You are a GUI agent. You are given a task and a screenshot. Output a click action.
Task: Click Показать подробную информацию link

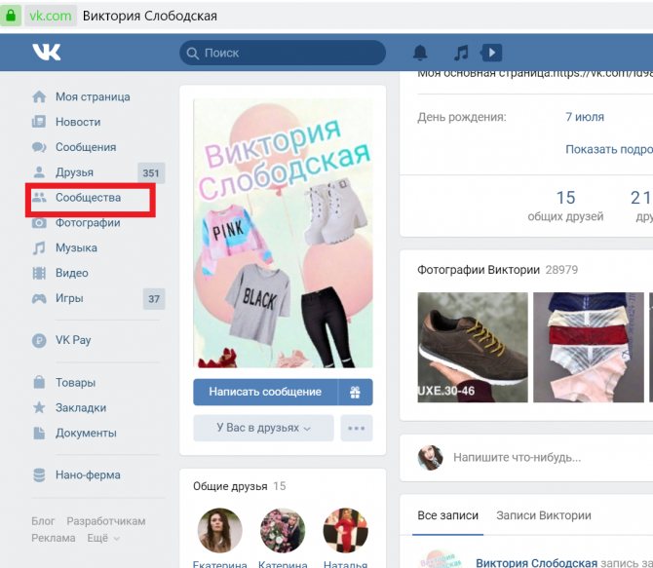(x=609, y=149)
